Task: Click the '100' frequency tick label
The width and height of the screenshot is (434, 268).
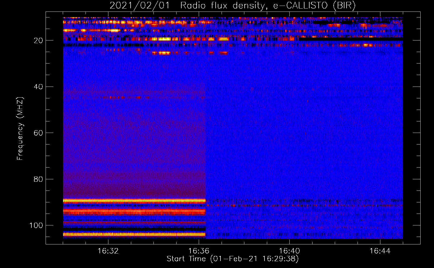Action: point(36,225)
